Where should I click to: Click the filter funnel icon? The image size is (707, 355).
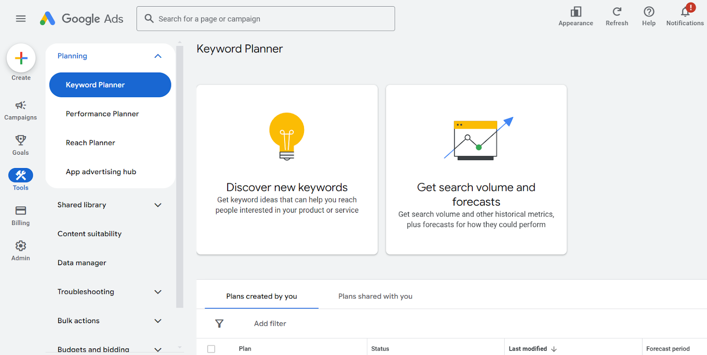coord(219,324)
